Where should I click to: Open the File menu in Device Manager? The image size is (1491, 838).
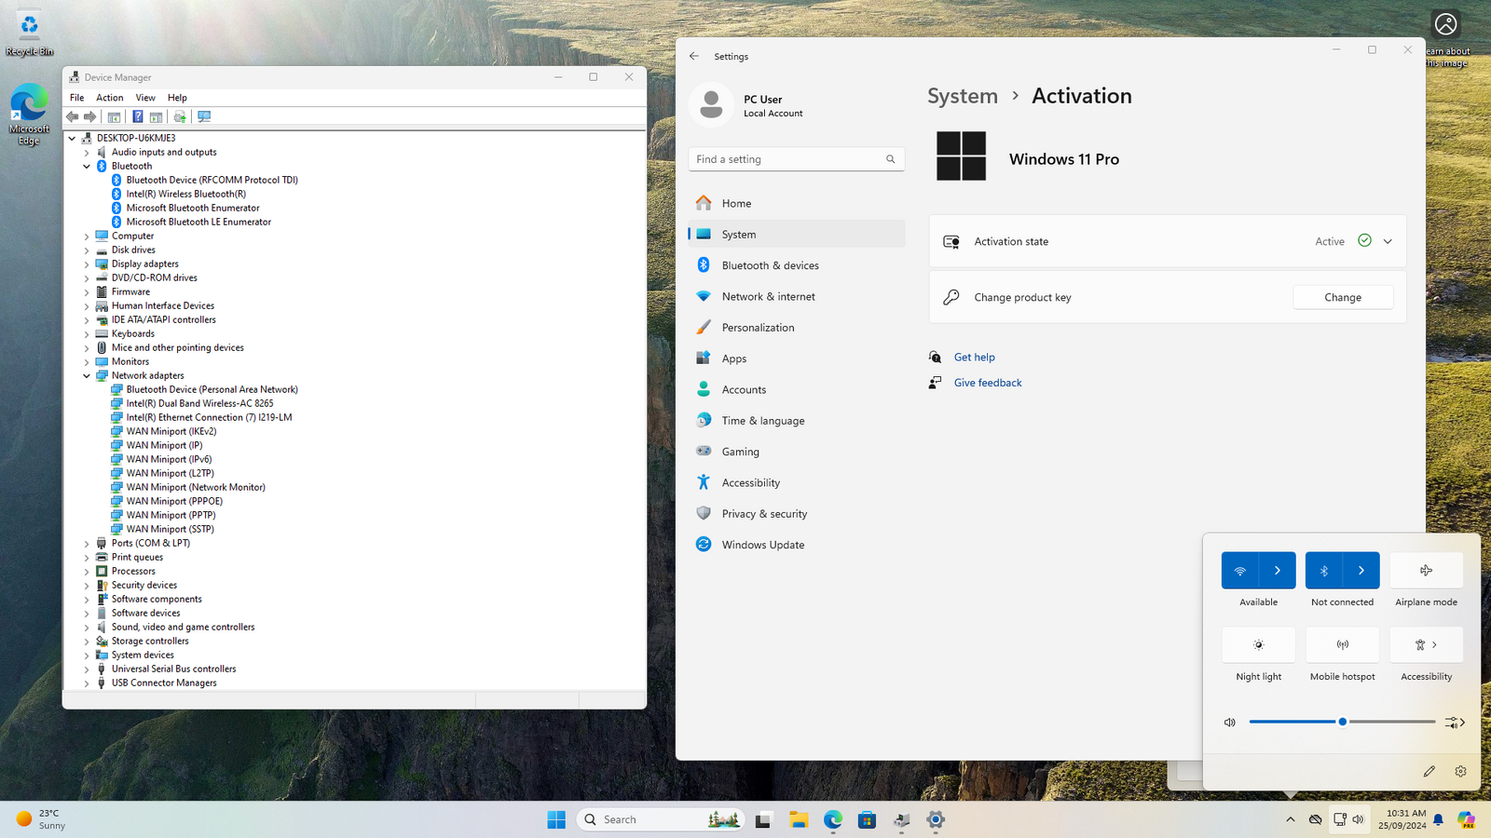point(76,98)
